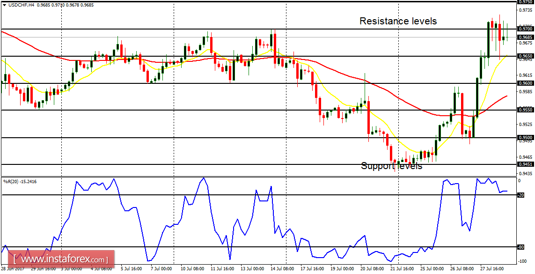
Task: Click the 26 Jul 08:00 time label
Action: tap(462, 269)
